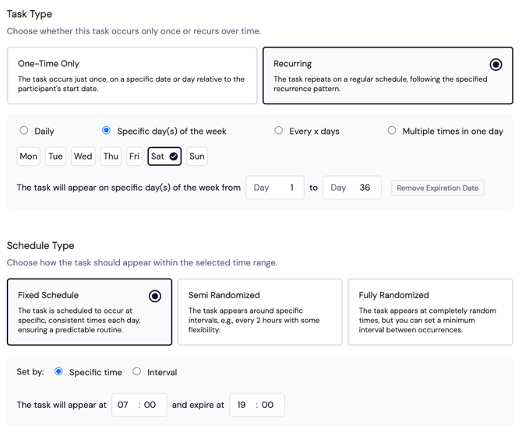Select the One-Time Only task type card
The image size is (522, 439).
click(x=132, y=76)
